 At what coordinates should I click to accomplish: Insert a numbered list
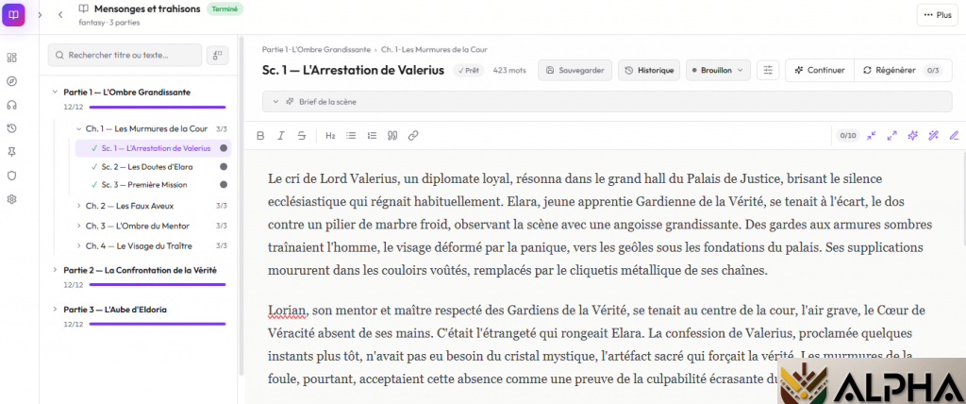pos(372,136)
